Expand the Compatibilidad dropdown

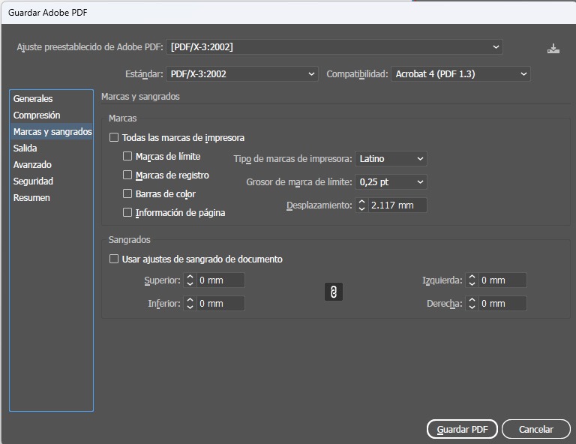coord(460,74)
